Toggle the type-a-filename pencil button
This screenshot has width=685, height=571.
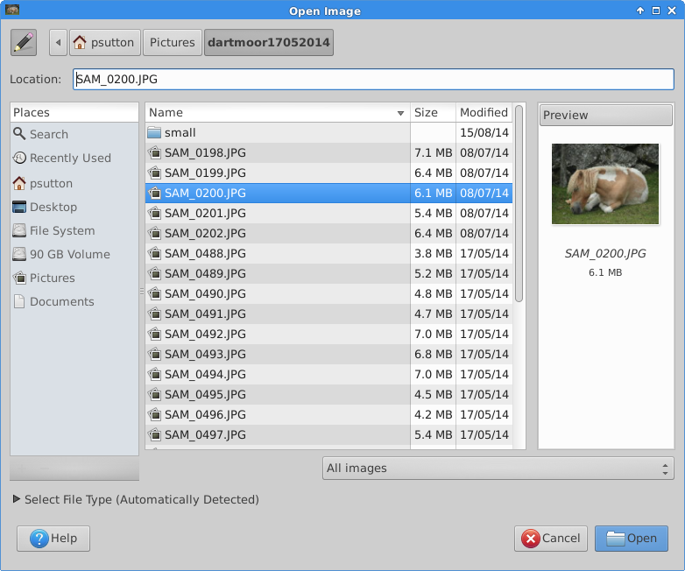[24, 42]
